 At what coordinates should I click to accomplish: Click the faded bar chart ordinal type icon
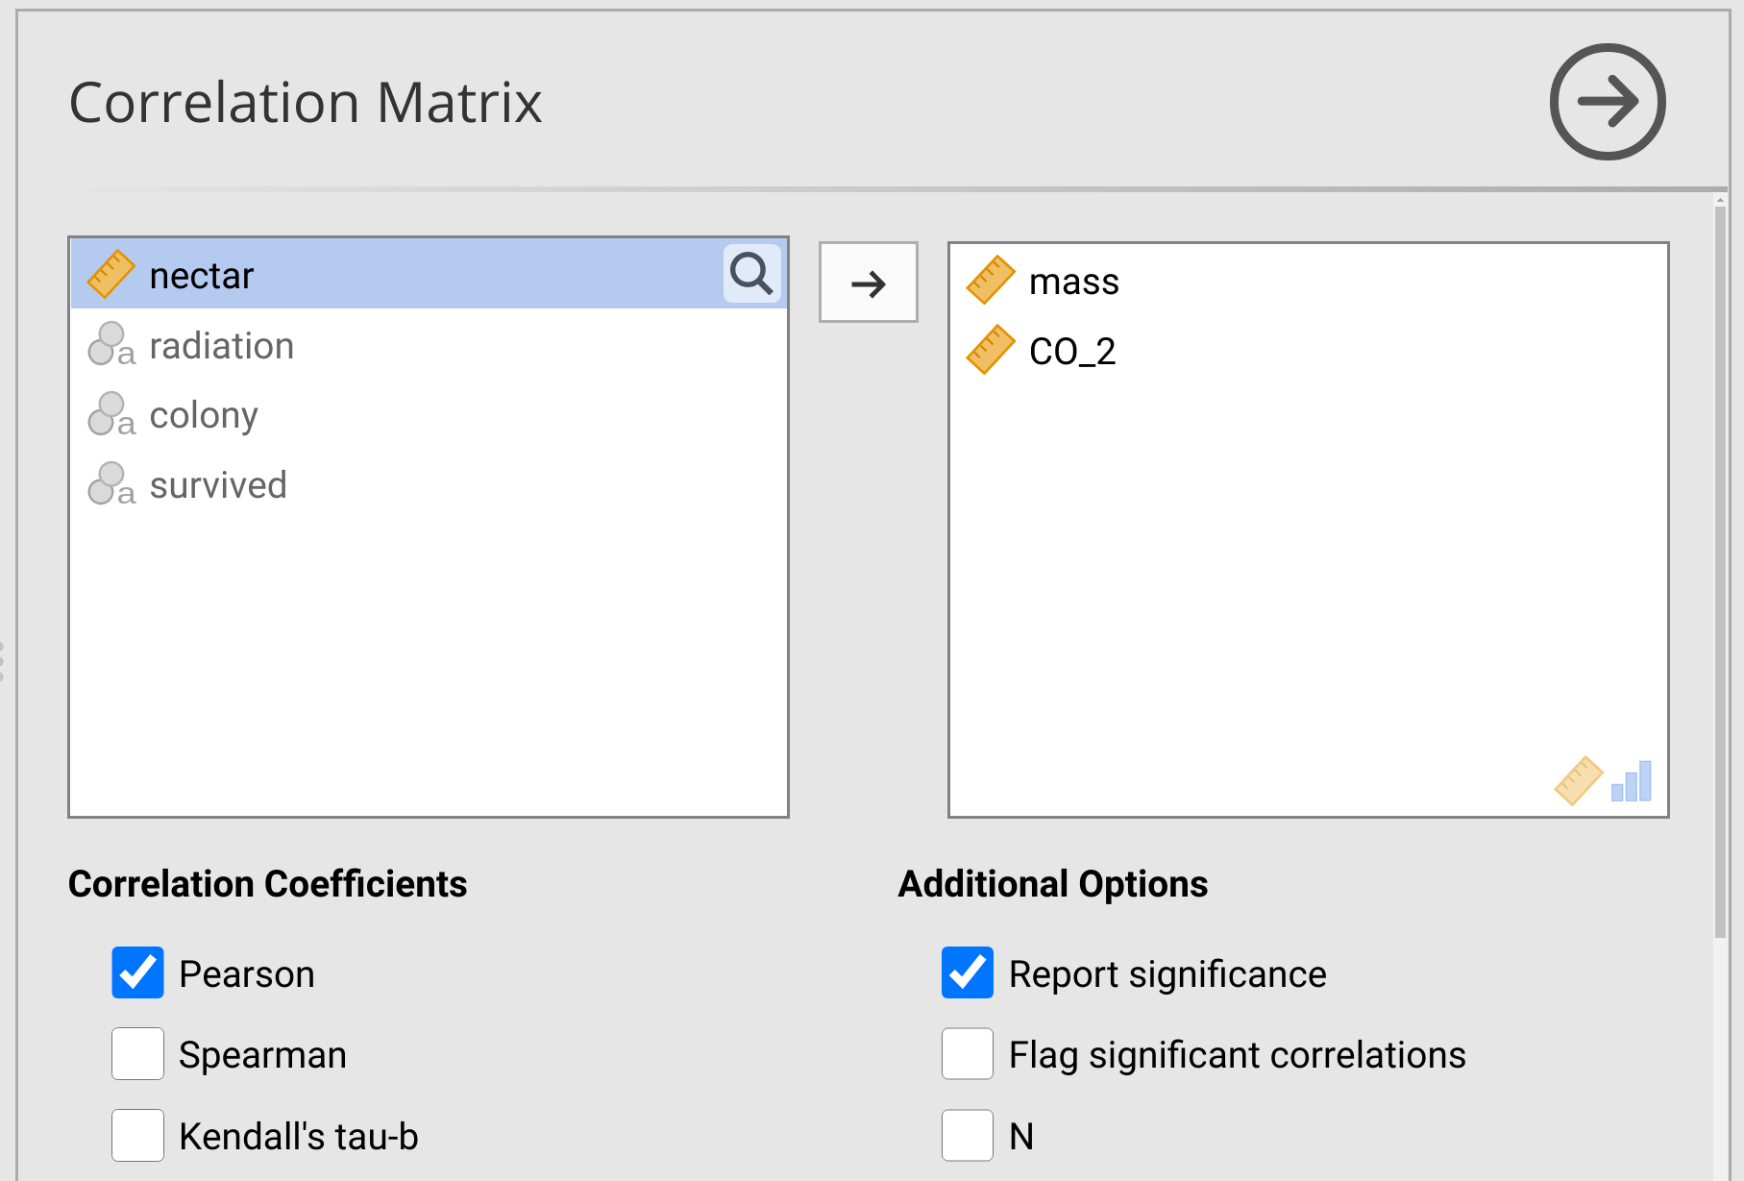[x=1632, y=781]
